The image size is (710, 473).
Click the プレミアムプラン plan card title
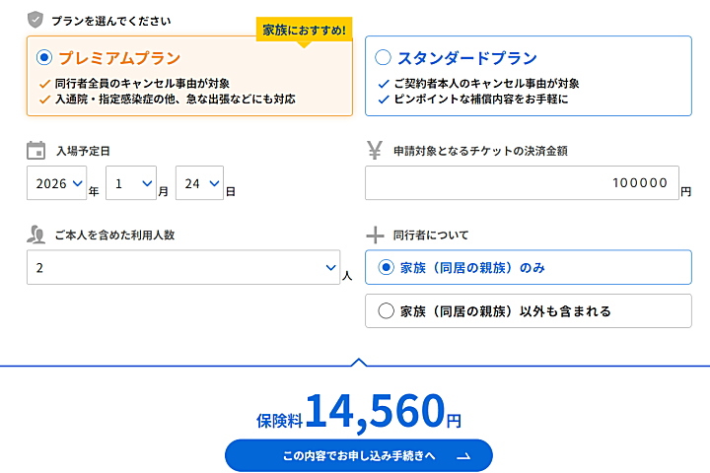pos(119,58)
